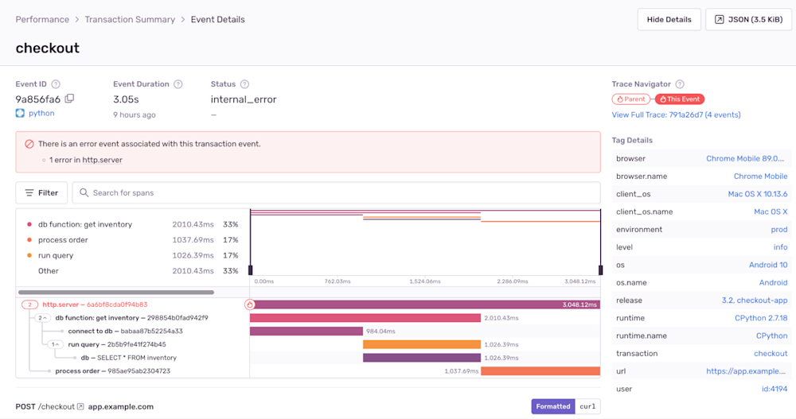
Task: Open JSON (3.5 KiB) button
Action: 749,19
